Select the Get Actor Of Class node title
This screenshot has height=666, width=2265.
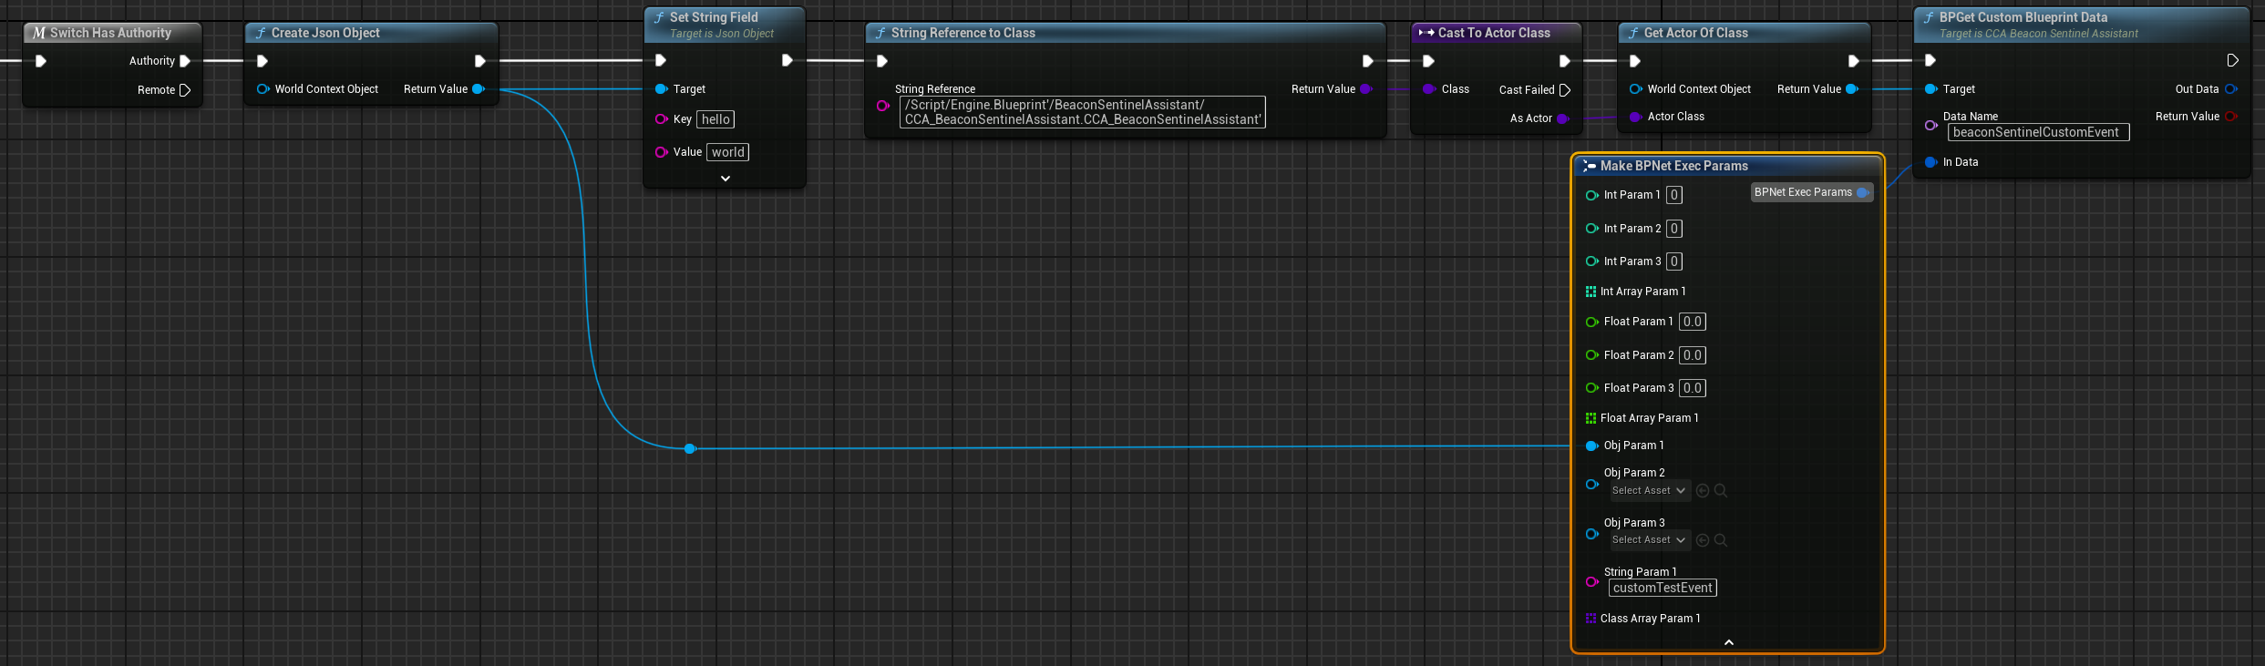coord(1695,33)
